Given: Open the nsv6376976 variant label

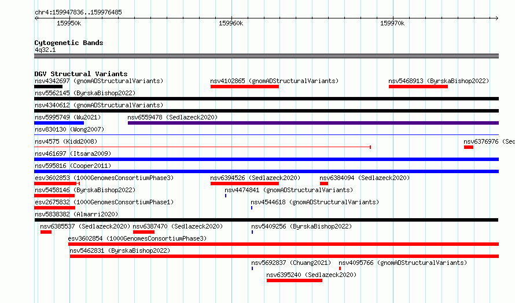Looking at the screenshot, I should 489,141.
